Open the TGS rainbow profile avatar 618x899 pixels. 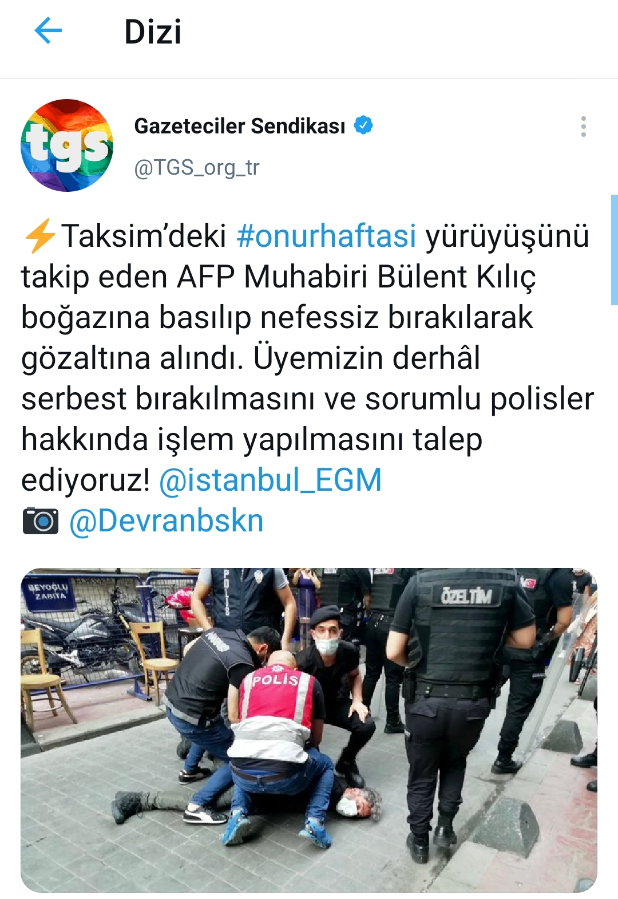click(x=67, y=145)
